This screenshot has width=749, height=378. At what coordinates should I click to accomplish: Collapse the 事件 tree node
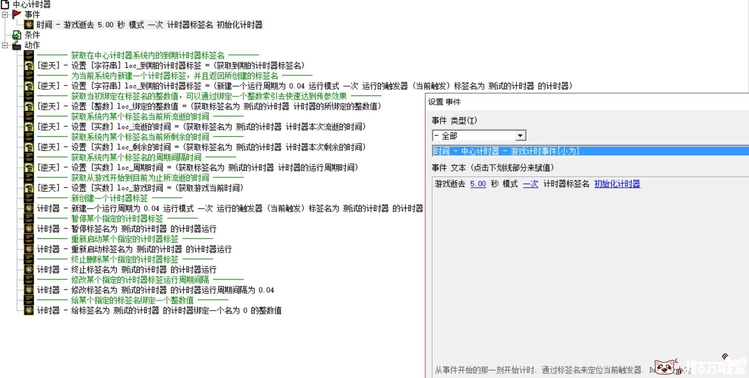coord(5,15)
